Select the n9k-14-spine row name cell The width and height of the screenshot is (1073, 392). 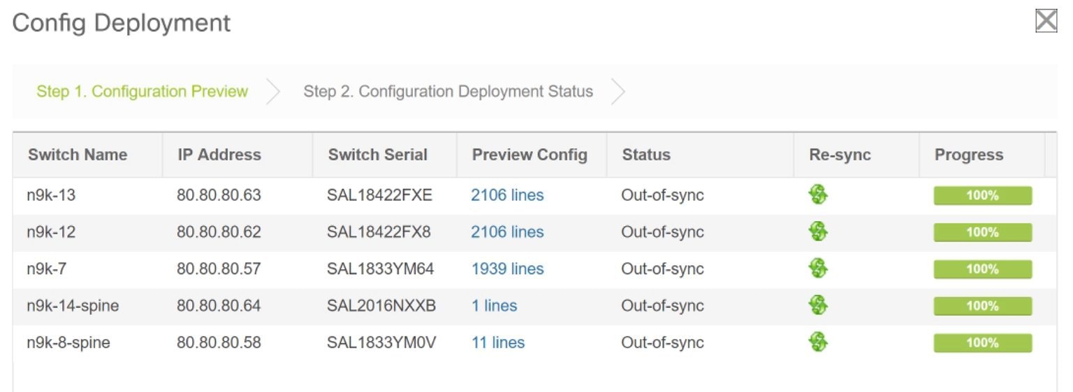[73, 306]
